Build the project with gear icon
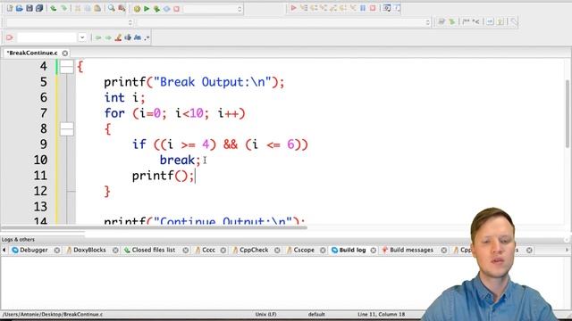Viewport: 572px width, 321px height. point(137,8)
